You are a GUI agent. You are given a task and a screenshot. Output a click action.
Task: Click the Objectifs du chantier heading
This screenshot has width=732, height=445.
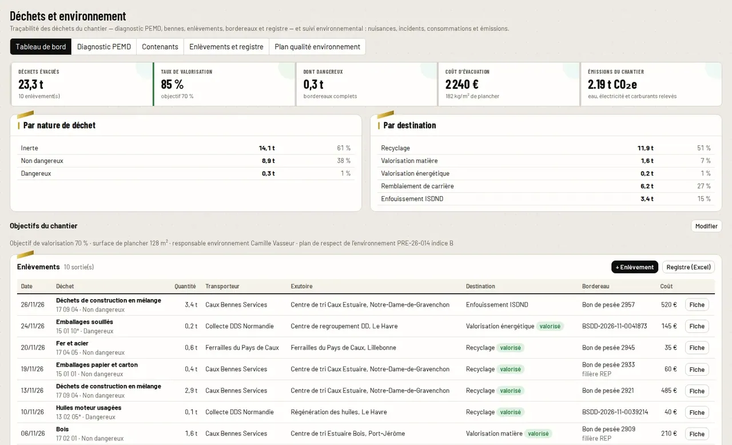click(x=43, y=226)
